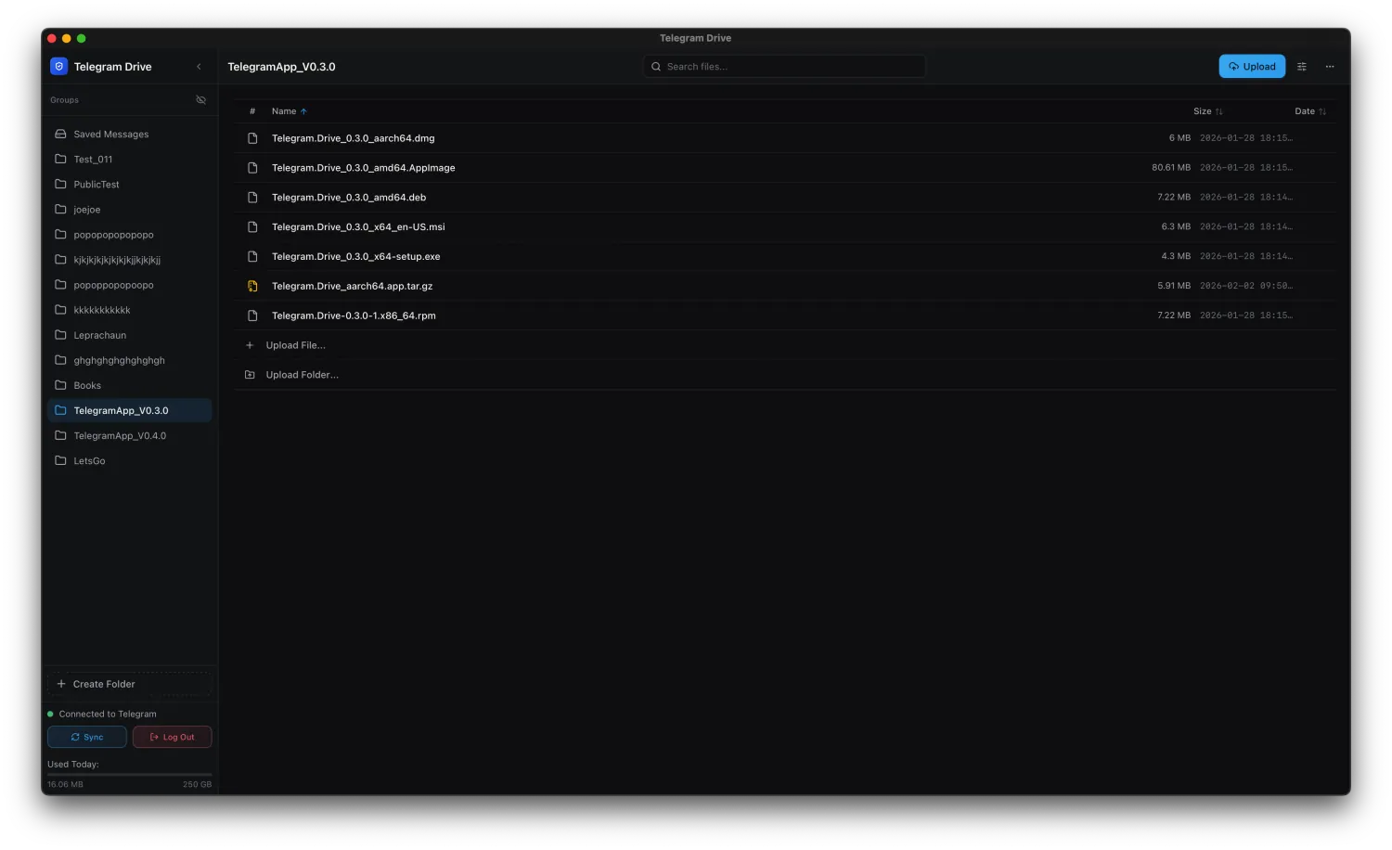Open the popopopopopopo folder
Image resolution: width=1392 pixels, height=850 pixels.
130,235
